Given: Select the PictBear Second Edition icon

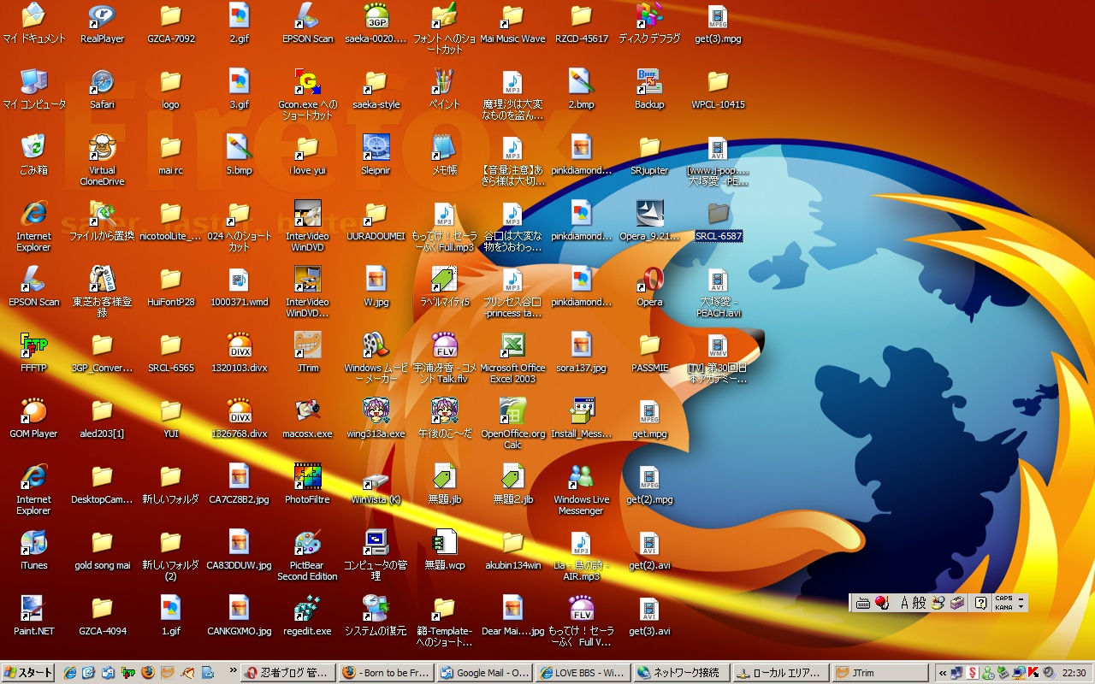Looking at the screenshot, I should tap(307, 555).
